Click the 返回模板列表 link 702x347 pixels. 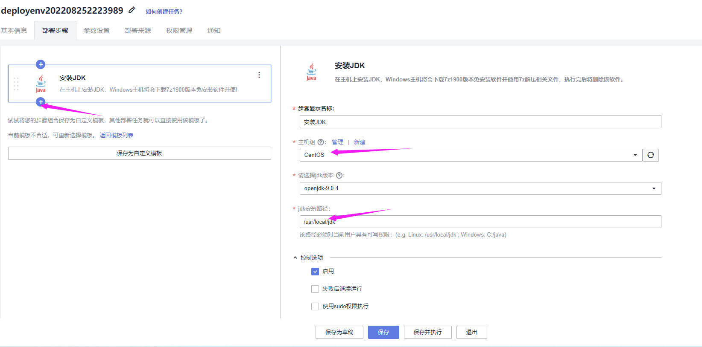(x=117, y=136)
